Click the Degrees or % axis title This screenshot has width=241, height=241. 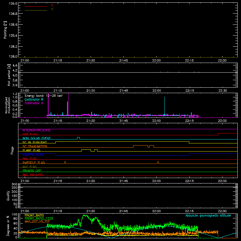[x=8, y=226]
